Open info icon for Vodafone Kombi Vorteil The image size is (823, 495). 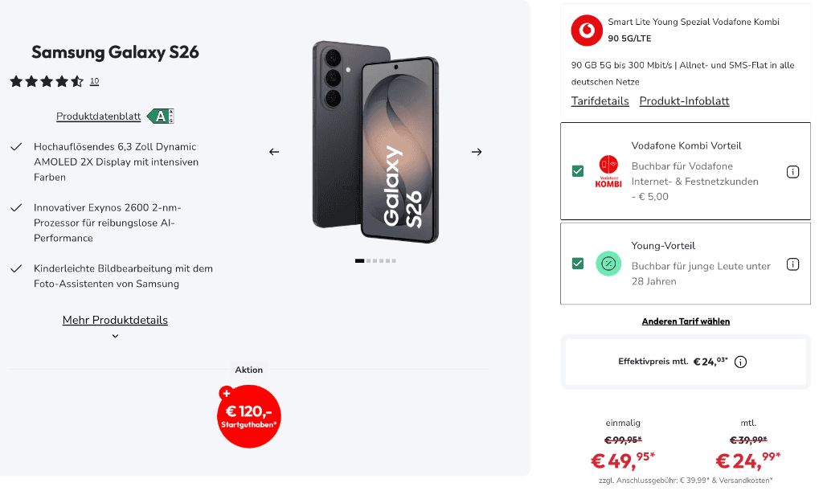792,172
